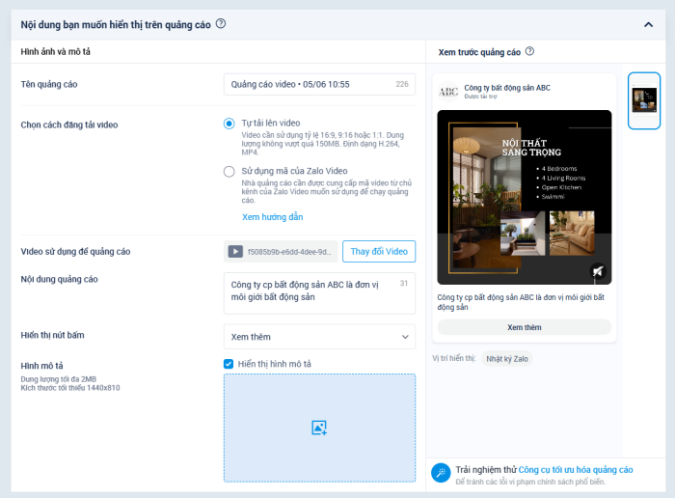Click 'Vị trí hiển thị:' label
Viewport: 675px width, 498px height.
click(x=454, y=358)
